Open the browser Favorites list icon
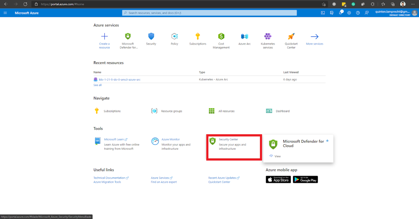The height and width of the screenshot is (219, 419). pyautogui.click(x=383, y=4)
